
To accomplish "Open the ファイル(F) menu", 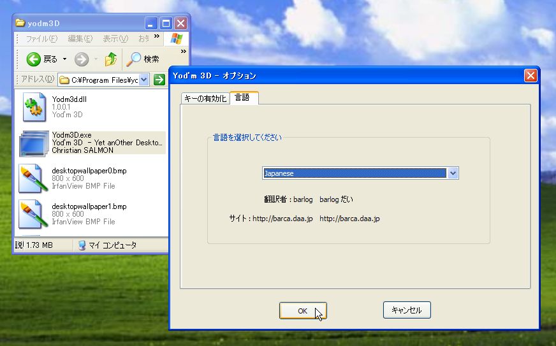I will pos(41,39).
